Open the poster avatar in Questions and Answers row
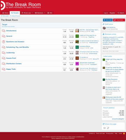Viewport: 126px width, 140px height. (77, 42)
